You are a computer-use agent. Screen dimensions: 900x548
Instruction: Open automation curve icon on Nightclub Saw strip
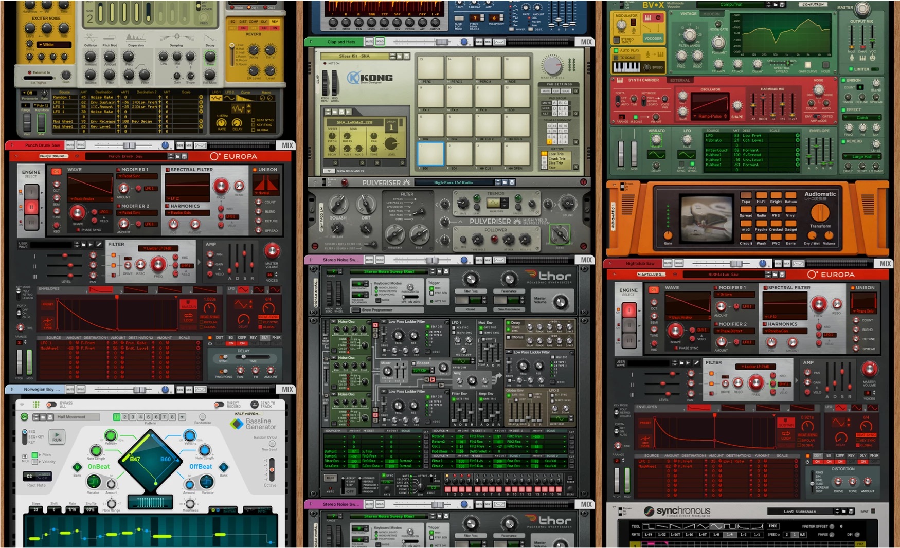[x=798, y=263]
